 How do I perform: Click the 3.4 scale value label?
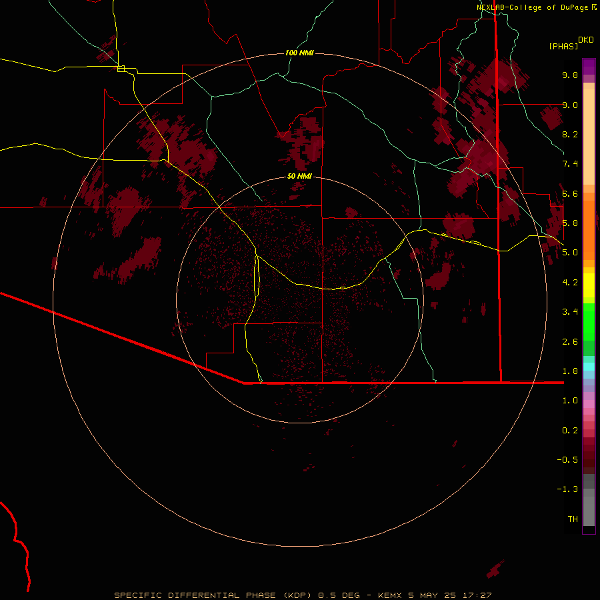tap(570, 312)
